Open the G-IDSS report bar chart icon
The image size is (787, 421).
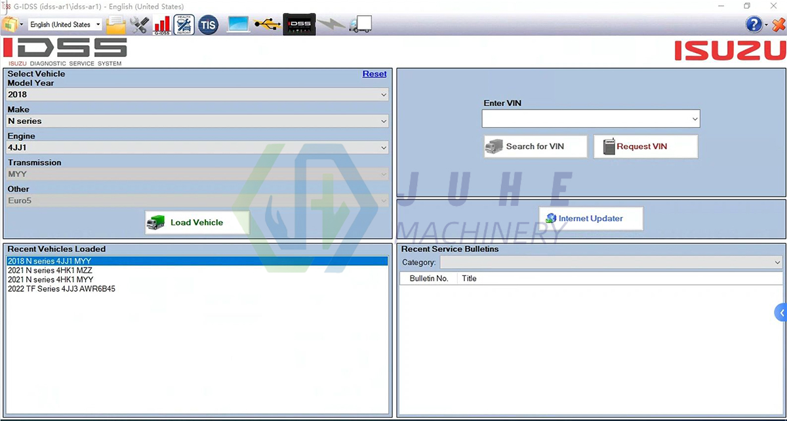click(161, 24)
